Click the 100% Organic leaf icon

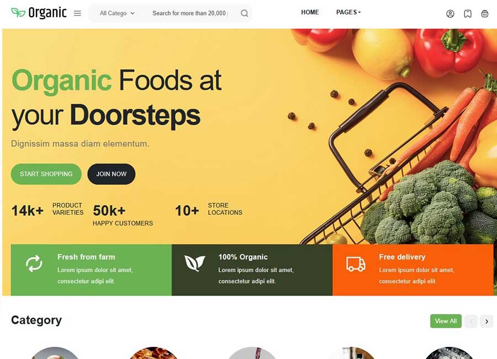(x=194, y=263)
